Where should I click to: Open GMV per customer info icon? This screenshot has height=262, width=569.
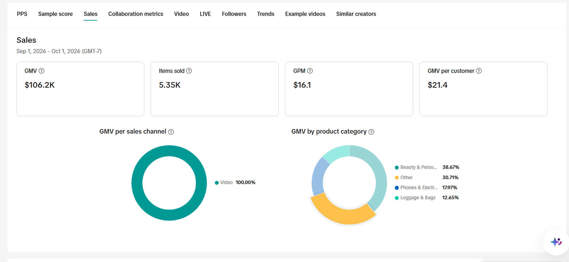coord(479,71)
